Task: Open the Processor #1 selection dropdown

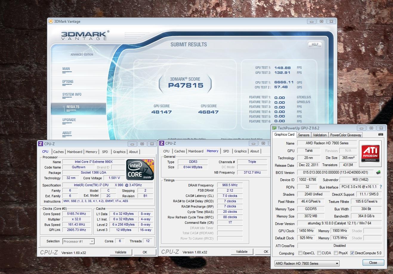Action: click(78, 241)
